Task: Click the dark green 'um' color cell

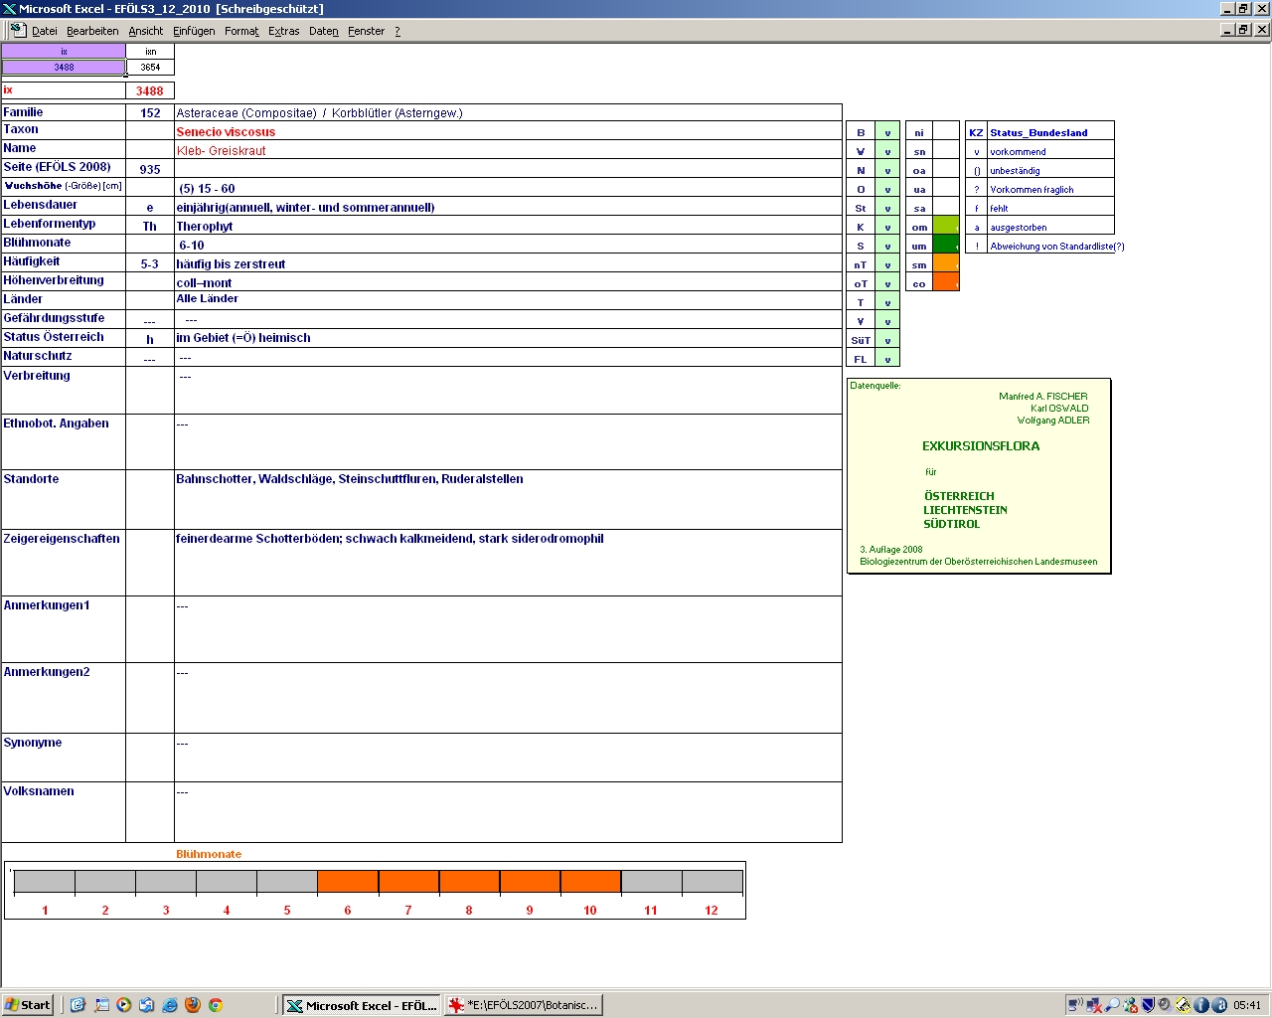Action: [946, 246]
